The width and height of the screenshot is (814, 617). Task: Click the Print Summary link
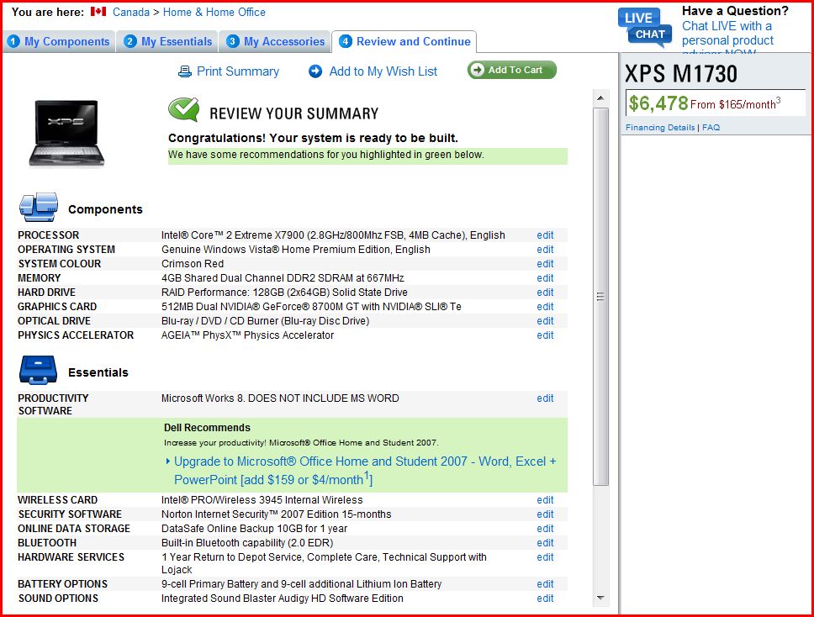click(x=238, y=71)
